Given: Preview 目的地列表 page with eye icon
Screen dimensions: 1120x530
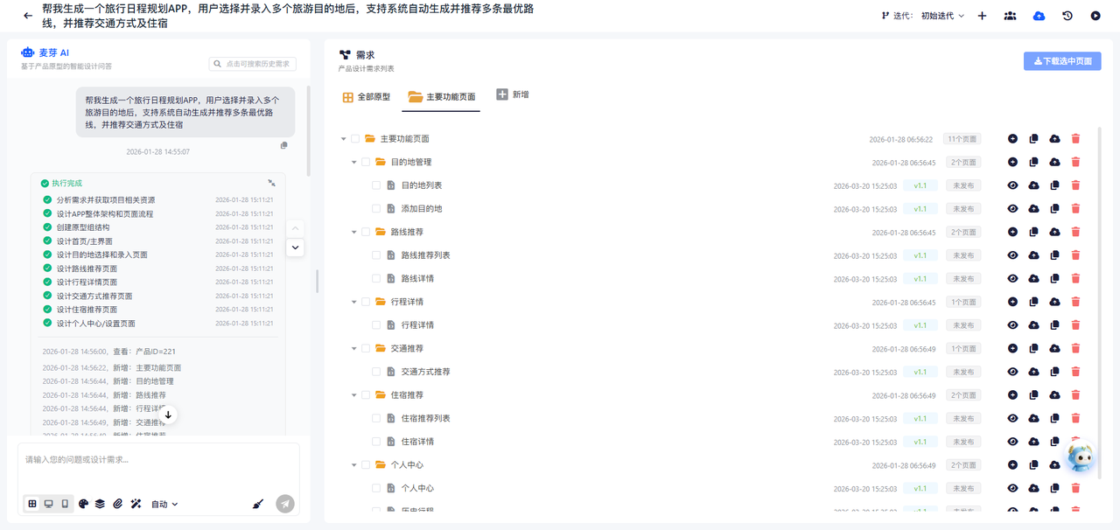Looking at the screenshot, I should tap(1012, 185).
